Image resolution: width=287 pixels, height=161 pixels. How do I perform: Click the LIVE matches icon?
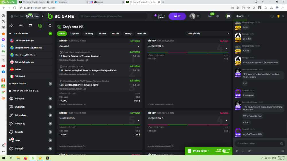tap(21, 26)
